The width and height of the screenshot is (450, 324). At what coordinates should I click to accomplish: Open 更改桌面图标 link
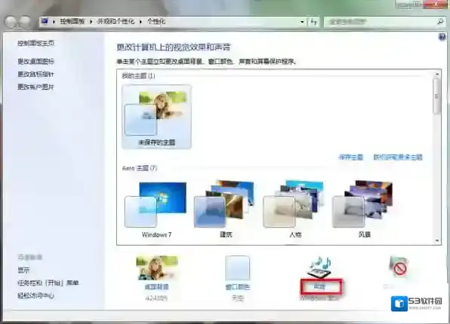pyautogui.click(x=36, y=61)
